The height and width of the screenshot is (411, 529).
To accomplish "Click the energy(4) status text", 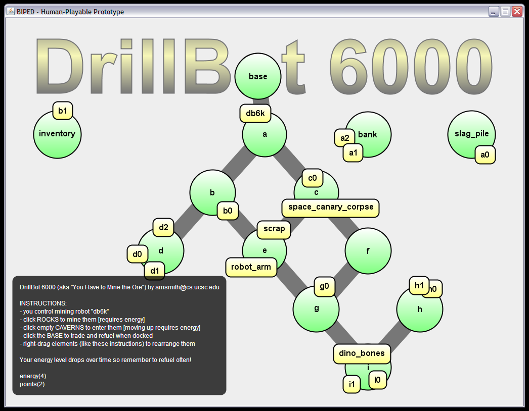I will click(32, 376).
